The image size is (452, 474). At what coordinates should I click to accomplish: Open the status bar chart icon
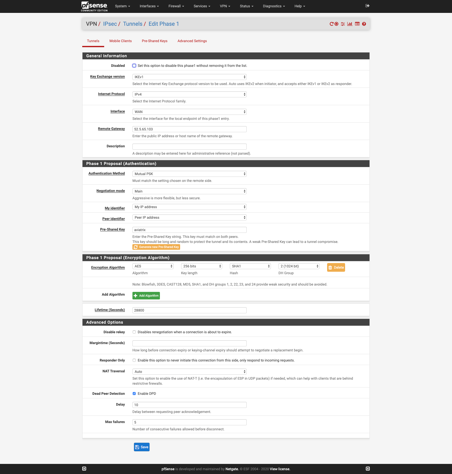350,24
